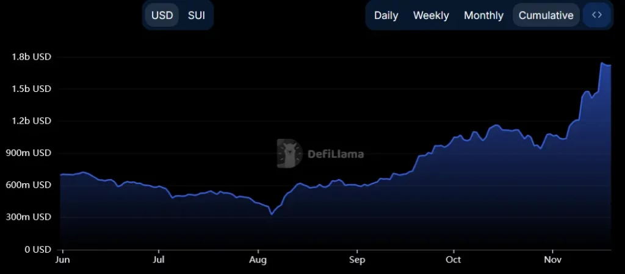Select the Weekly interval
The height and width of the screenshot is (274, 625).
pyautogui.click(x=431, y=15)
